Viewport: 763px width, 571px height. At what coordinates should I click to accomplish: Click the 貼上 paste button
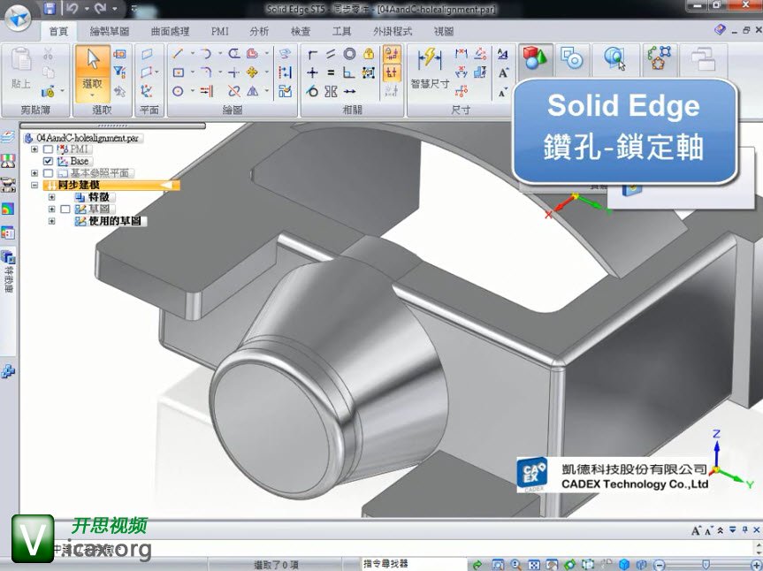click(x=21, y=68)
